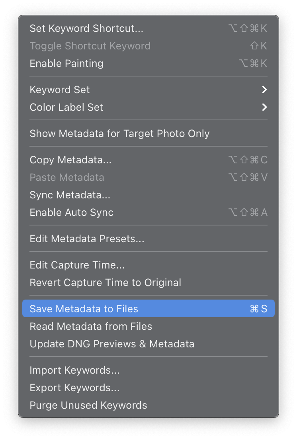Click the Color Label Set chevron arrow

(x=264, y=107)
